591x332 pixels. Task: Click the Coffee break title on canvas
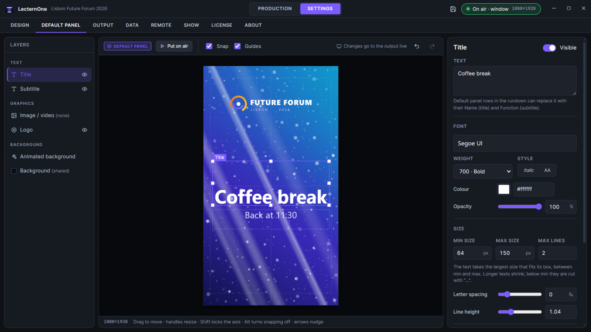[x=271, y=197]
